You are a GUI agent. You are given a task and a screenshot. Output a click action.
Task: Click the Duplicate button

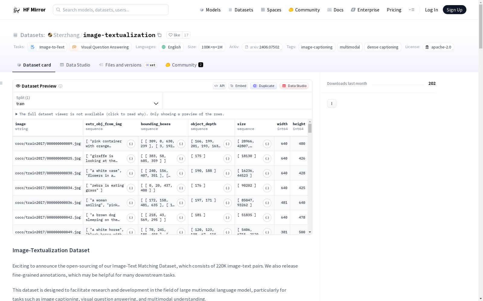pyautogui.click(x=264, y=86)
